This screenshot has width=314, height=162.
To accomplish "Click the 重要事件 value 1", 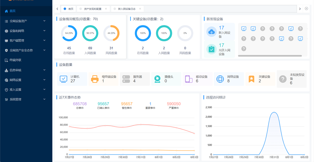I will coord(150,104).
